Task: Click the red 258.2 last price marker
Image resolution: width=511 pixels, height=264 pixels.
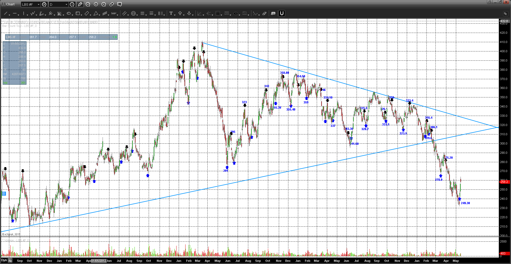Action: point(504,182)
